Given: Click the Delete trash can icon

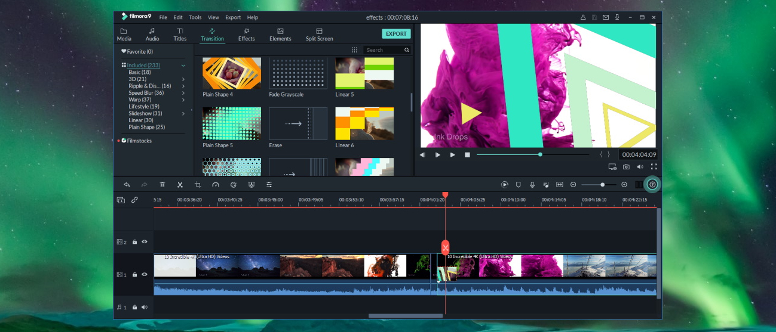Looking at the screenshot, I should pyautogui.click(x=162, y=185).
